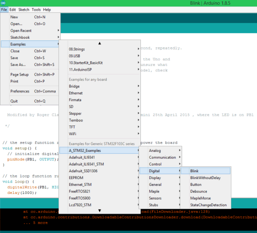Screen dimensions: 257x233
Task: Open the Sketch menu
Action: tap(24, 10)
